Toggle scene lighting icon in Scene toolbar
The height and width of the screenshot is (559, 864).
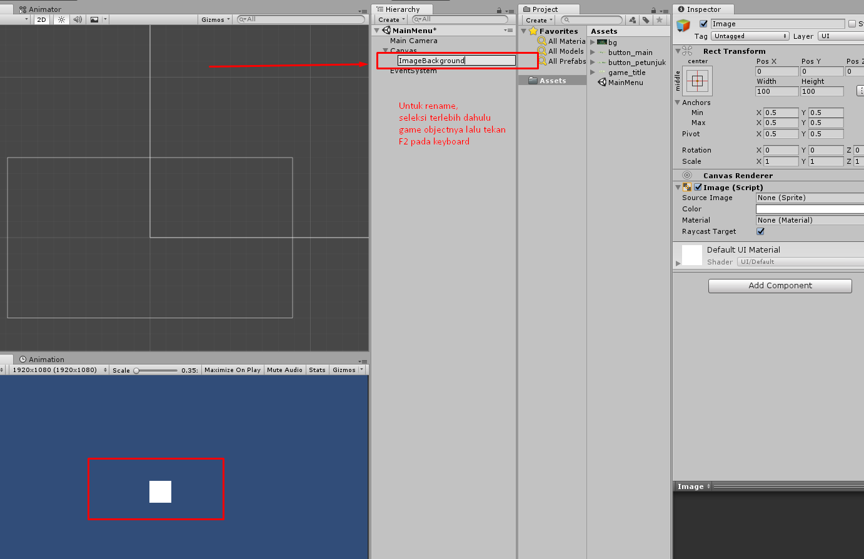coord(60,19)
